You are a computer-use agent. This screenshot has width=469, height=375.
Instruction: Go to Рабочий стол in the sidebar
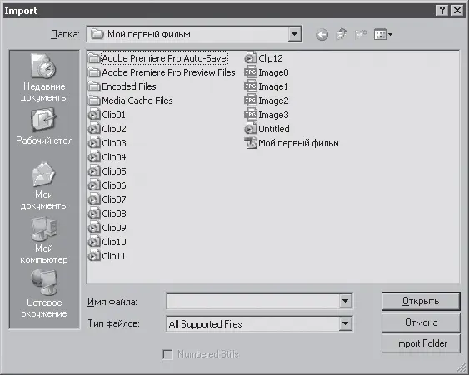(44, 126)
